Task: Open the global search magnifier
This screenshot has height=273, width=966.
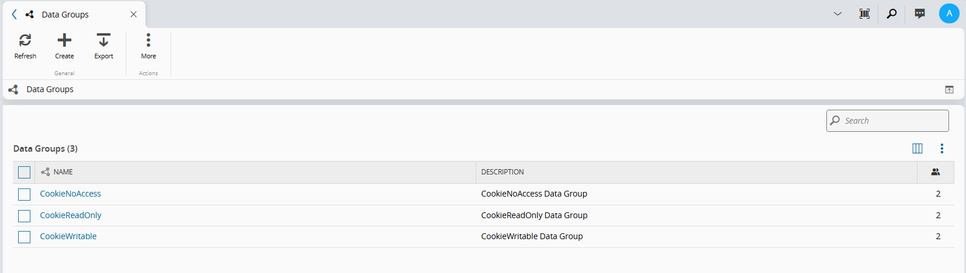Action: pos(891,13)
